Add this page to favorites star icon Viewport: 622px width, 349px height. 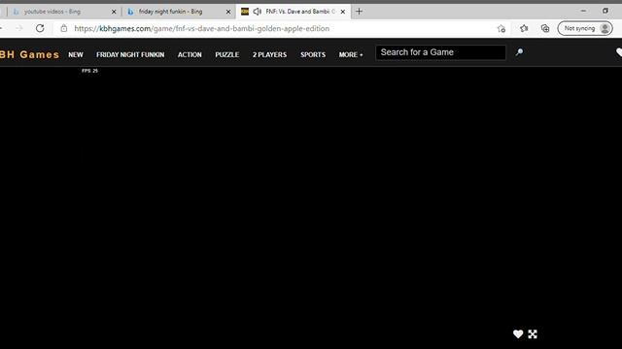tap(501, 28)
